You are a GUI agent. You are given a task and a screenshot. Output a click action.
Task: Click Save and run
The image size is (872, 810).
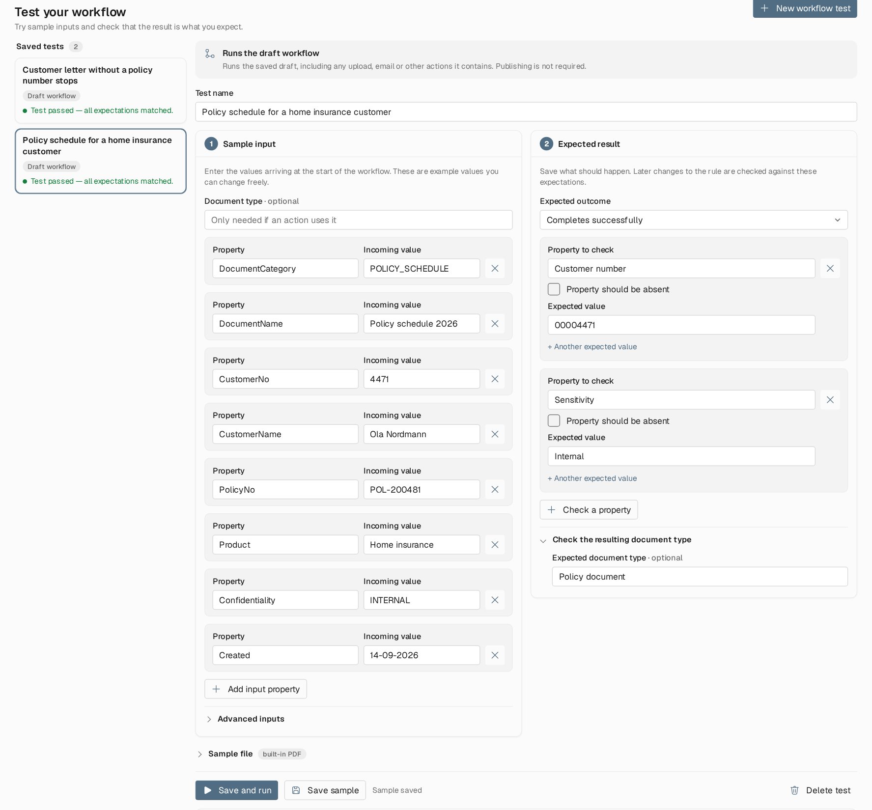[237, 790]
